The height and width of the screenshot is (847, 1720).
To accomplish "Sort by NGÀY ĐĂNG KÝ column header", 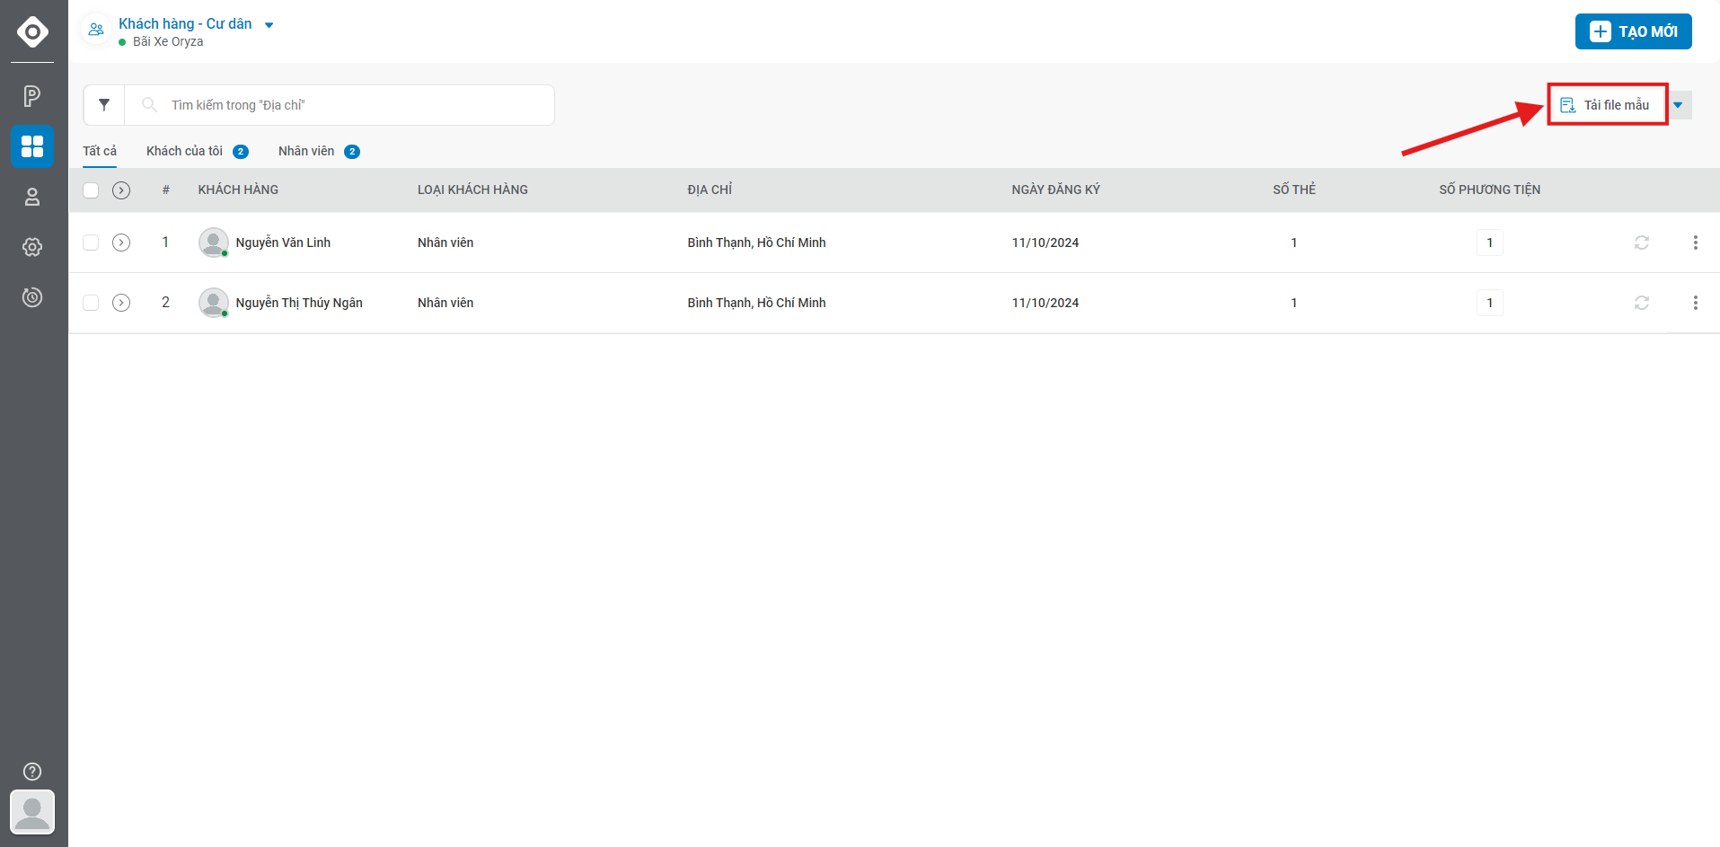I will [x=1055, y=190].
